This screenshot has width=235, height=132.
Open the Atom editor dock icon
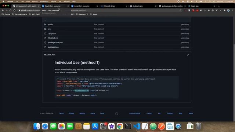153,126
